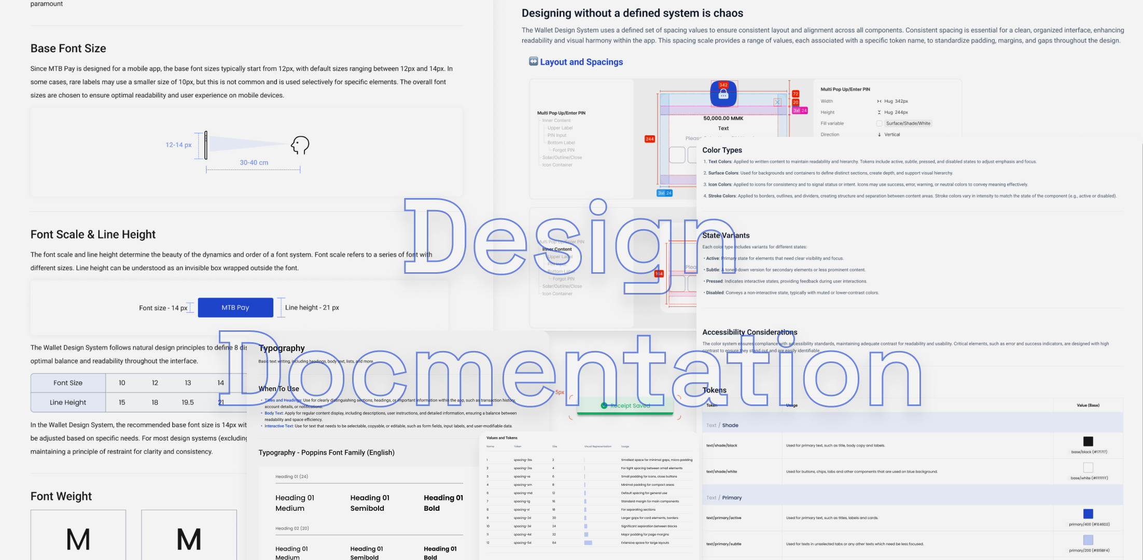Click the Font Scale & Line Height heading

pos(93,234)
